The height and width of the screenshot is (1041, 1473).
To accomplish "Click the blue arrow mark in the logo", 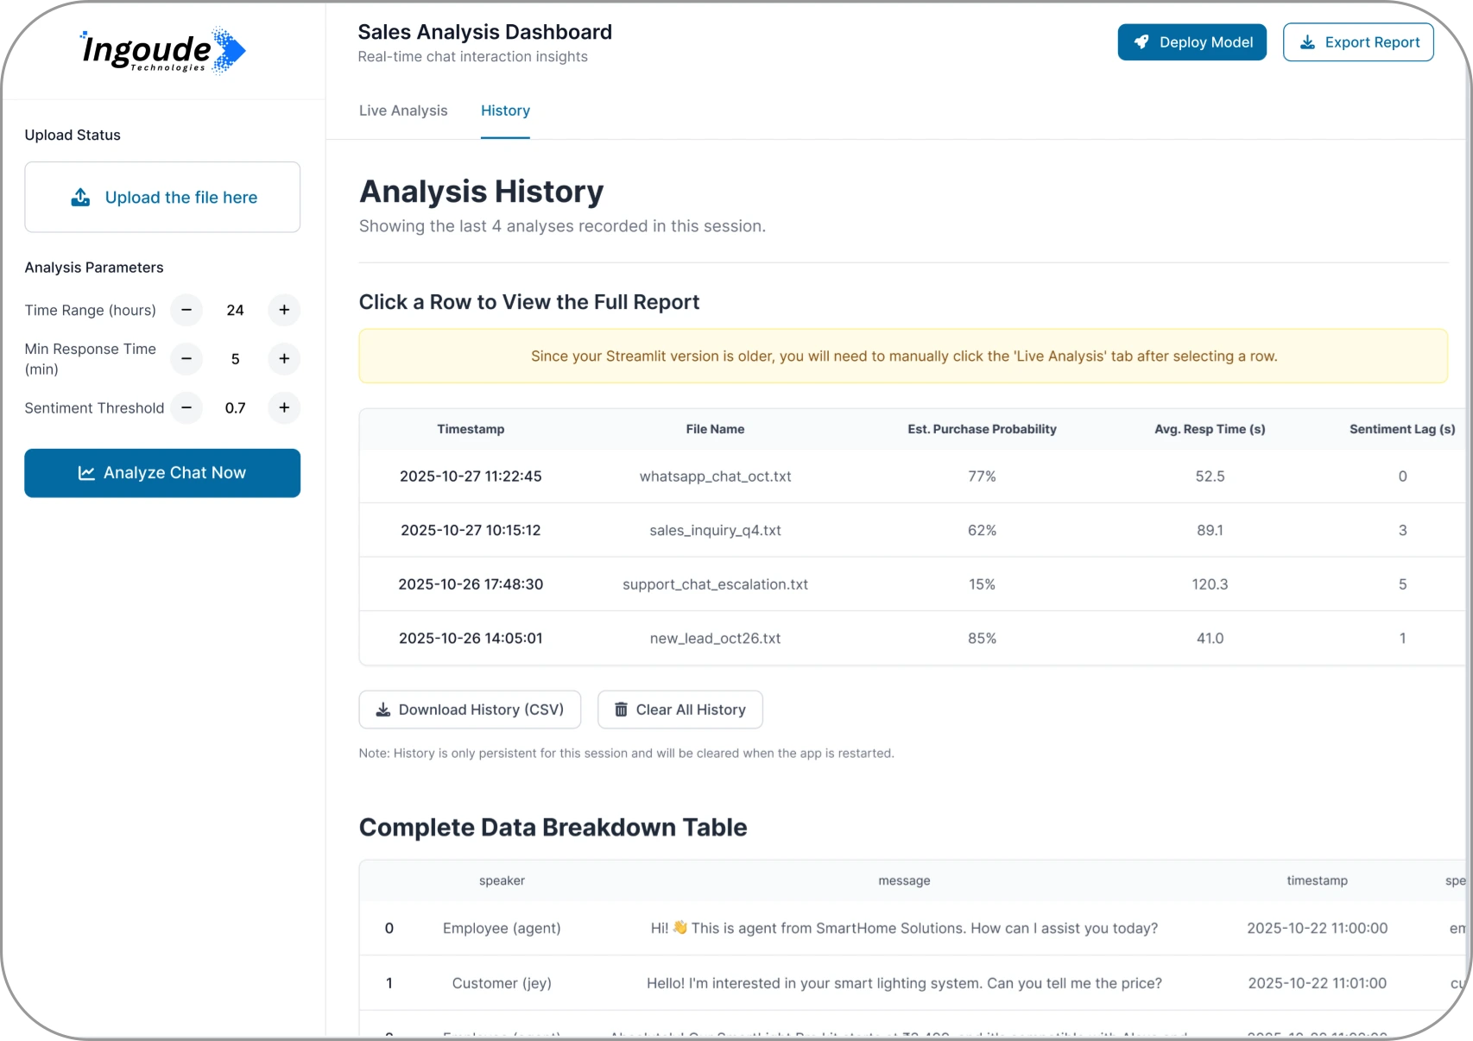I will point(230,50).
